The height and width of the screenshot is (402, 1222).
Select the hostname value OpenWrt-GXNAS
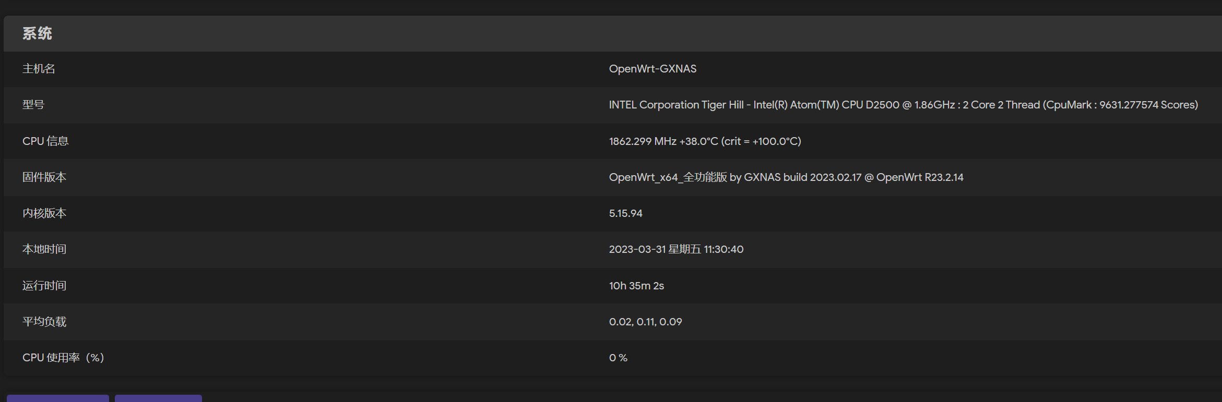click(652, 68)
